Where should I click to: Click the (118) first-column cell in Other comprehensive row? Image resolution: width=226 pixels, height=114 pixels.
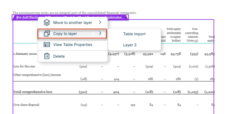84,79
